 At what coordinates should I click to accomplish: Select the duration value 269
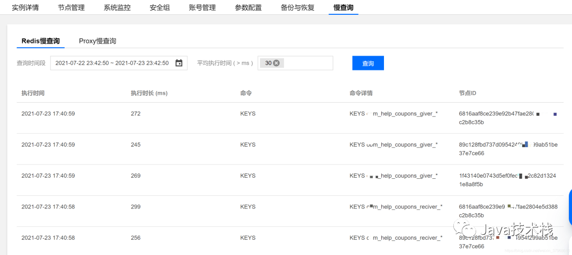tap(136, 176)
